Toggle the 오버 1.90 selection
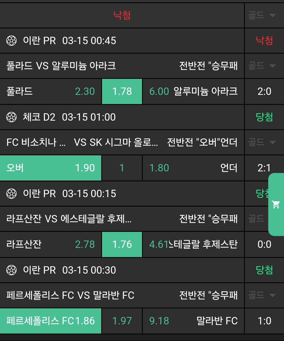 pos(51,168)
